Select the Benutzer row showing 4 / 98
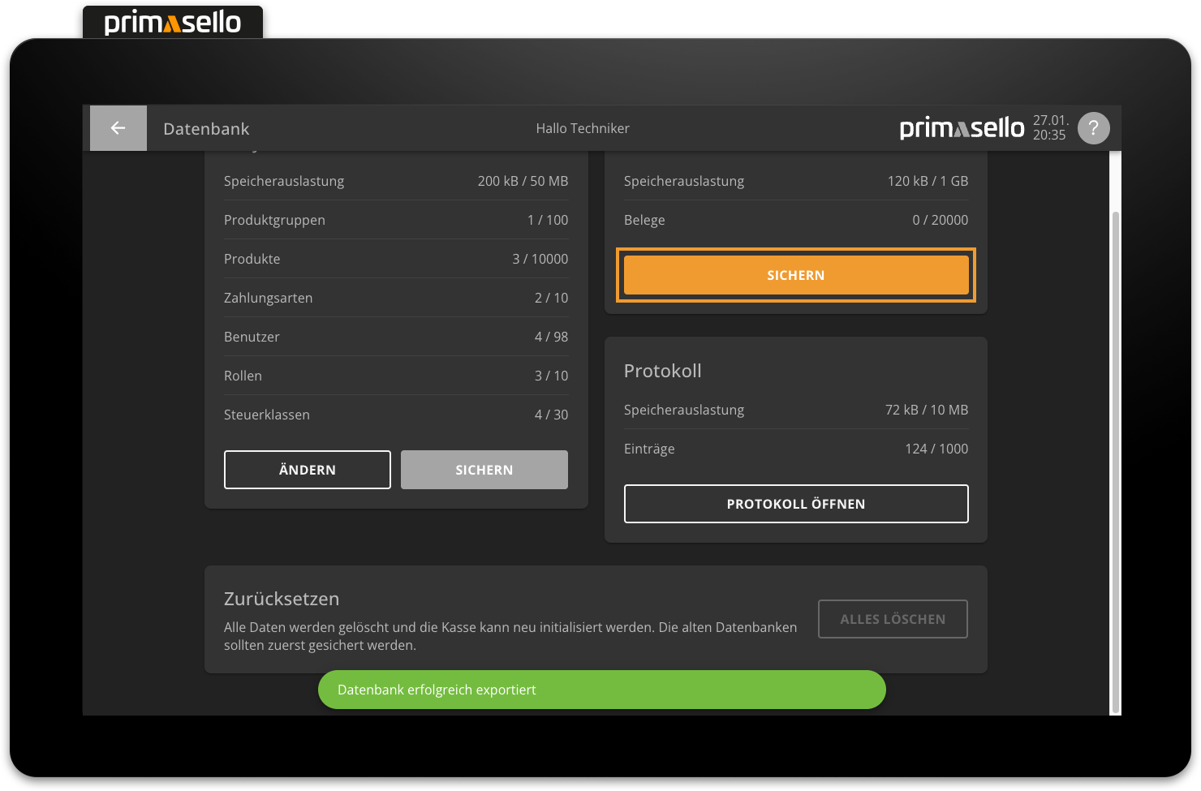The image size is (1201, 791). click(395, 337)
